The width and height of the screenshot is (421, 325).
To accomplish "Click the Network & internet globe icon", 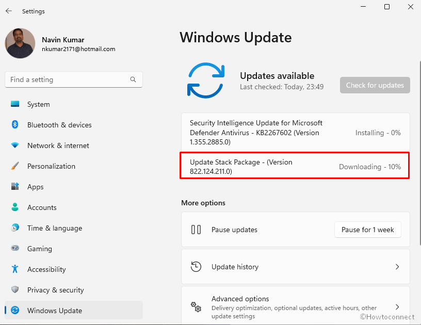I will pos(16,145).
